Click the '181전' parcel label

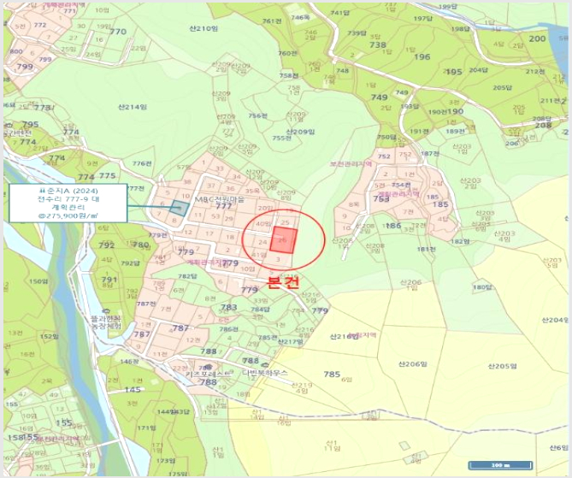[427, 249]
